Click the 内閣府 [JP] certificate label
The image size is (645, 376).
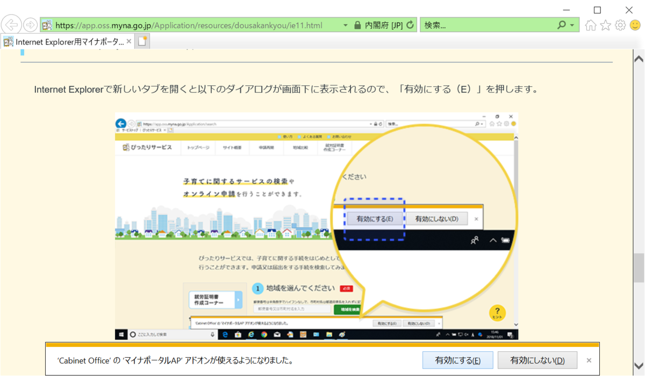[x=384, y=25]
